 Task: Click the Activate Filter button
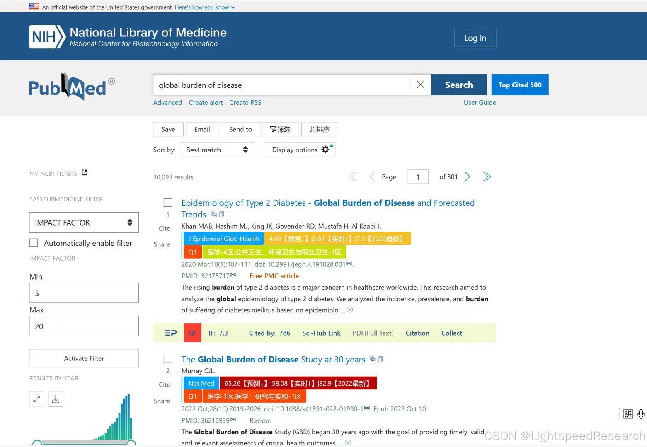(x=84, y=358)
